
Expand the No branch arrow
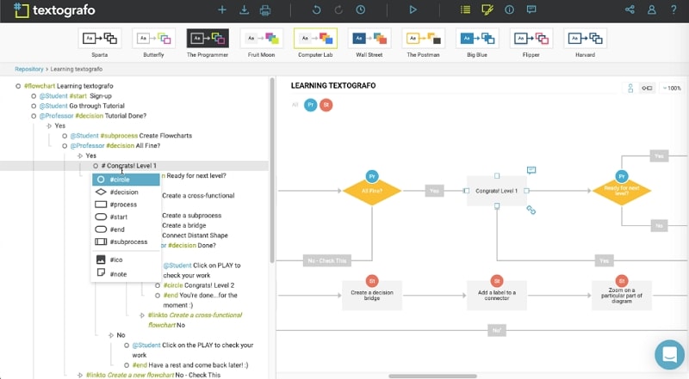(111, 335)
